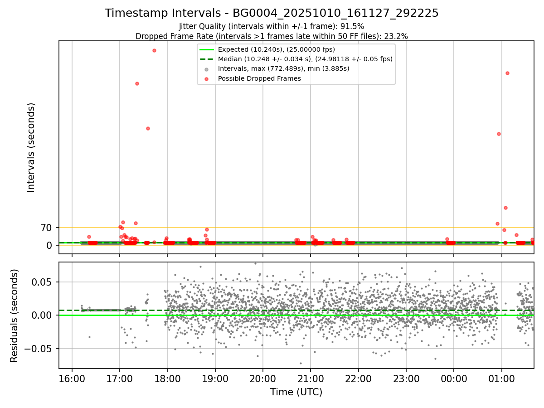Click the 21:00 x-axis tick label
Screen dimensions: 544x408
[311, 379]
